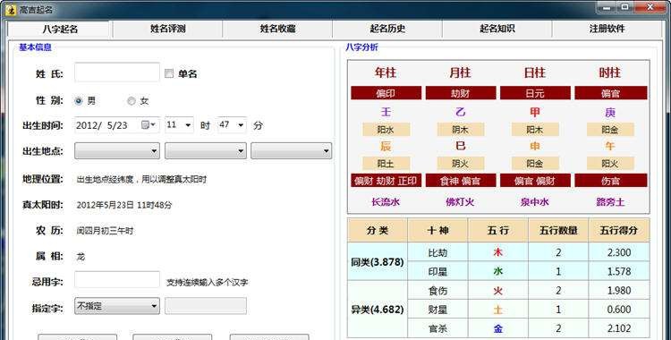This screenshot has height=340, width=671.
Task: Click the score value 2.300
Action: [619, 252]
